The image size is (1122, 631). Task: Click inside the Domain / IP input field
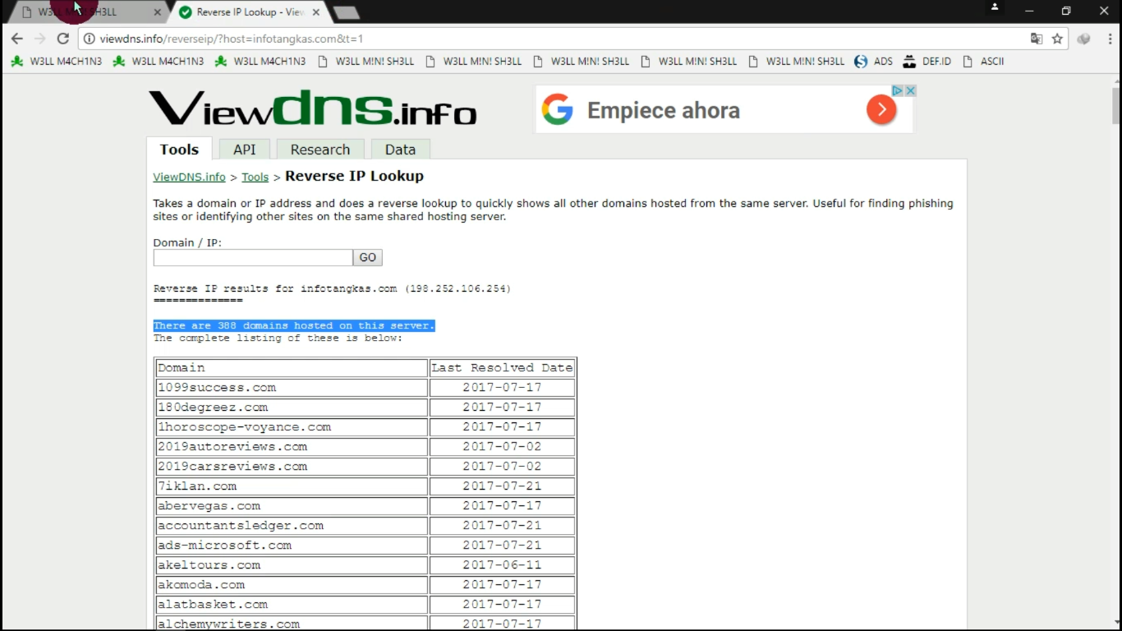point(252,257)
